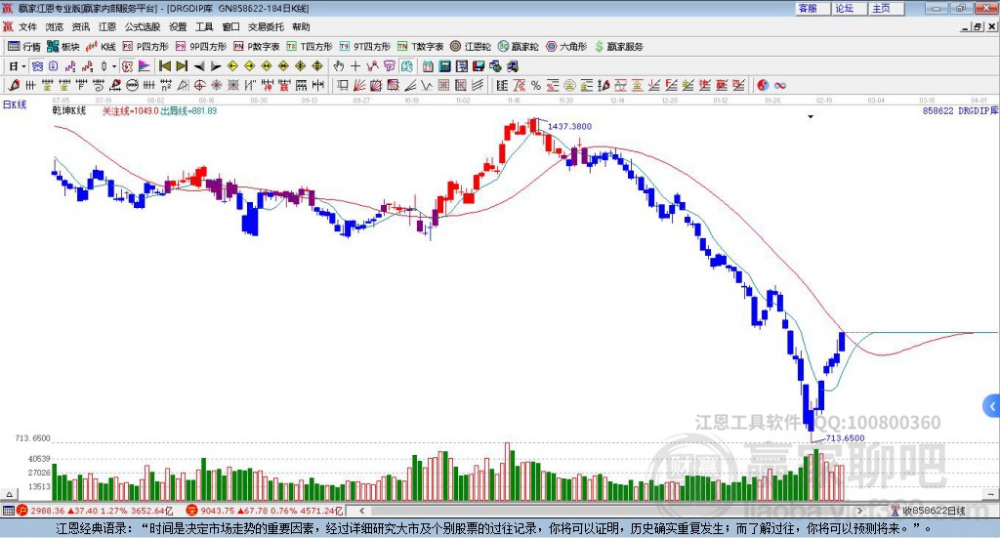Screen dimensions: 1000x538
Task: Jump to last bar with skip-to-end icon
Action: coord(182,66)
